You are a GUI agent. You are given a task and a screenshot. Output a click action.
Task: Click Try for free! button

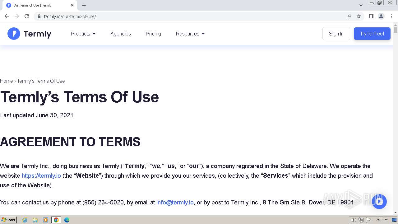(372, 34)
